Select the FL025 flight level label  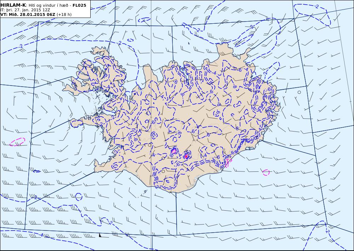point(79,5)
